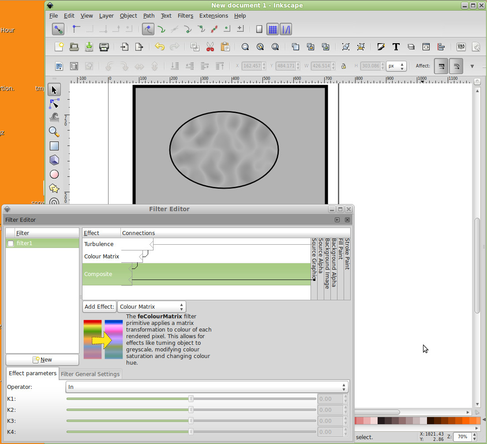Screen dimensions: 487x444
Task: Switch to Filter General Settings tab
Action: click(90, 374)
